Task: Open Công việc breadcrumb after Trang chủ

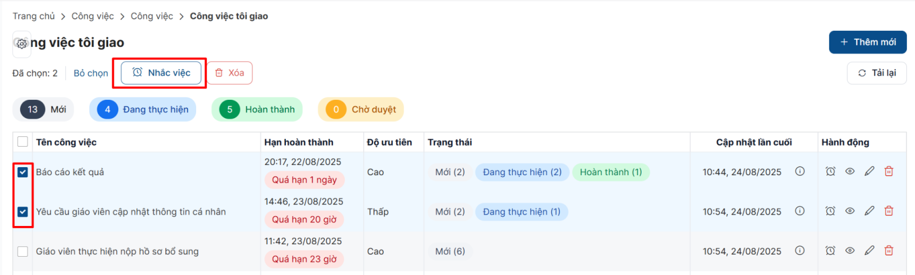Action: [93, 16]
